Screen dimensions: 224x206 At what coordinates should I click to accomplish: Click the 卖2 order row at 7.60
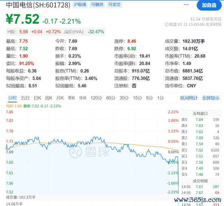[200, 138]
